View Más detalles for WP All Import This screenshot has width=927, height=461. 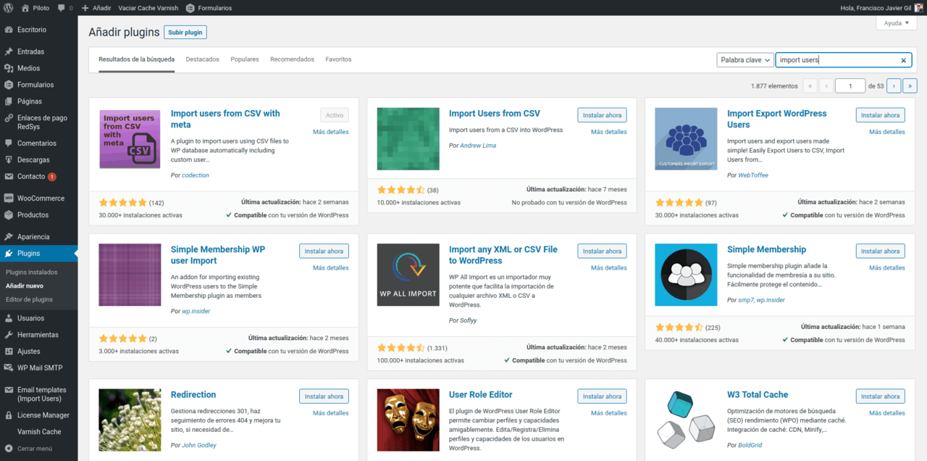point(608,267)
